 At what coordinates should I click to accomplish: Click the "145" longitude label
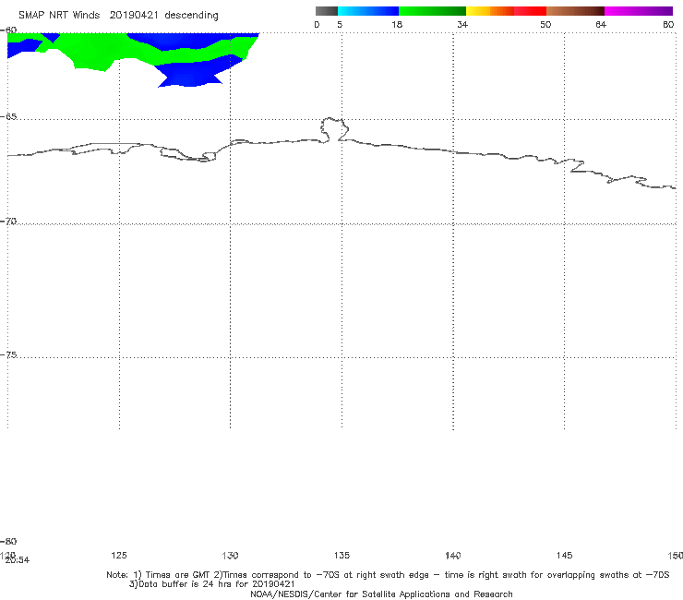point(564,555)
